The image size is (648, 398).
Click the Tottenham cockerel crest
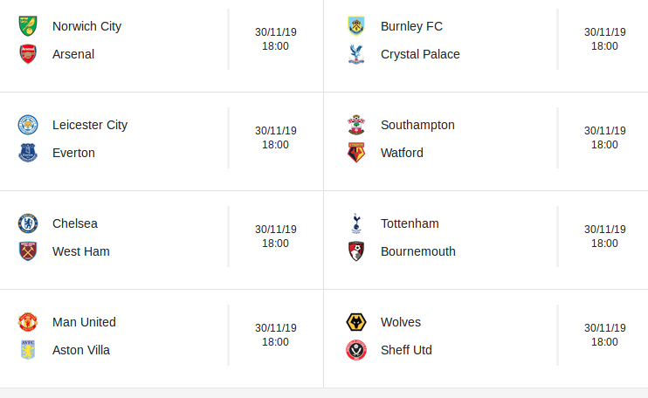click(356, 223)
